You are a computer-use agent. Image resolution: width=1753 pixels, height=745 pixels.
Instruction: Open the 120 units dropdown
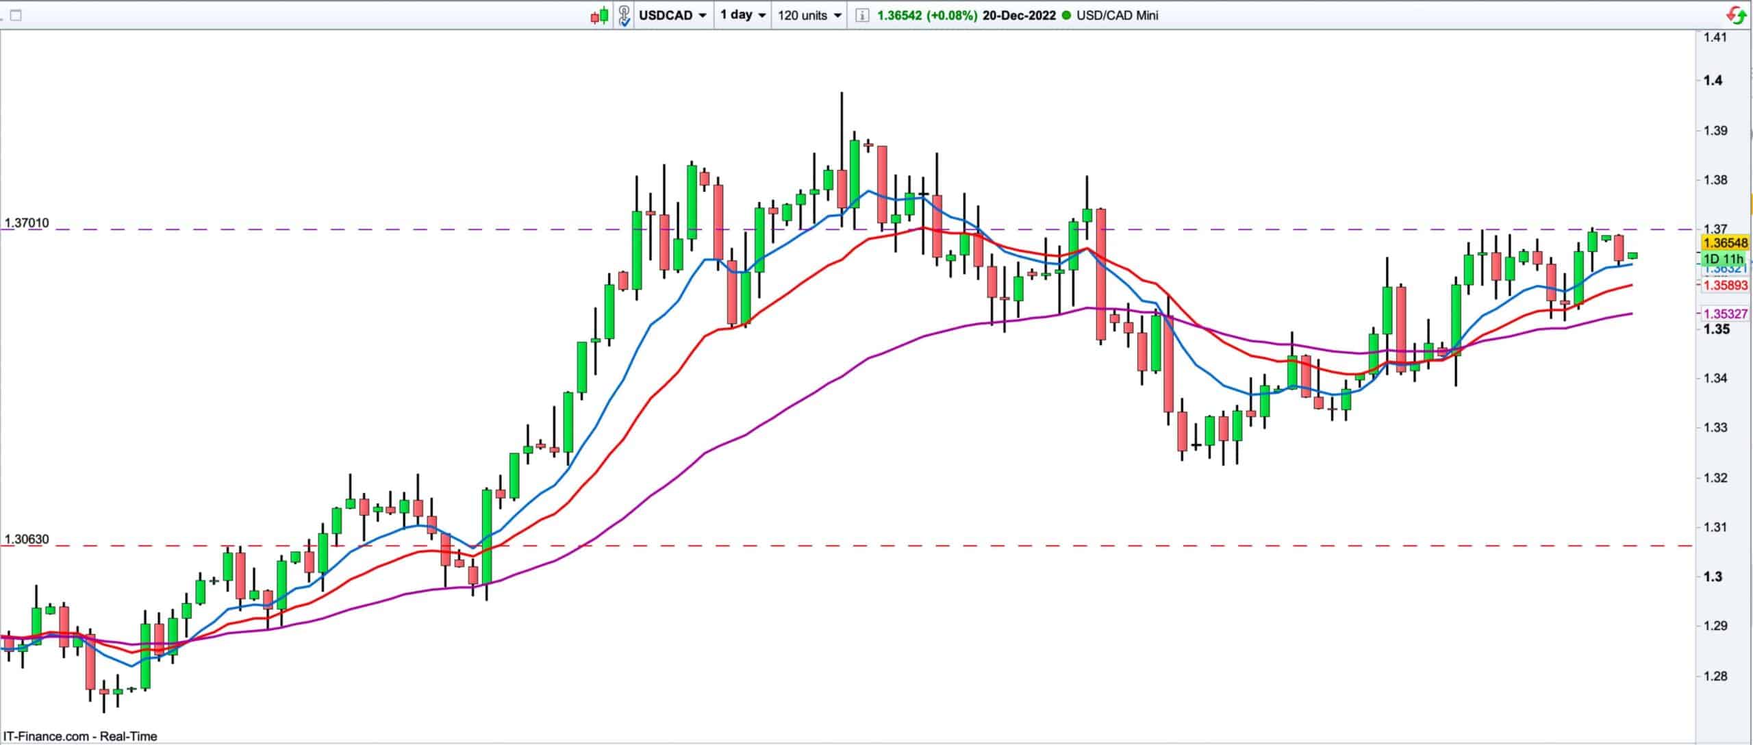point(809,15)
